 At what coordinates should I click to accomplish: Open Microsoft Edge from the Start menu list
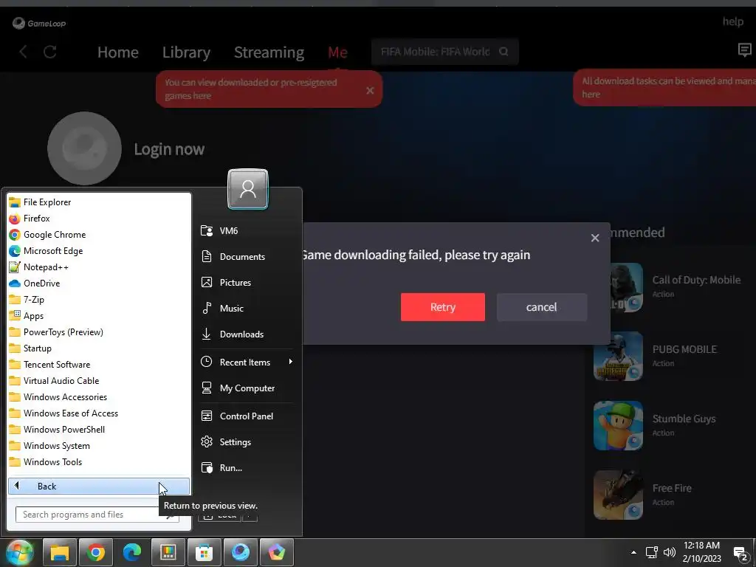point(99,251)
